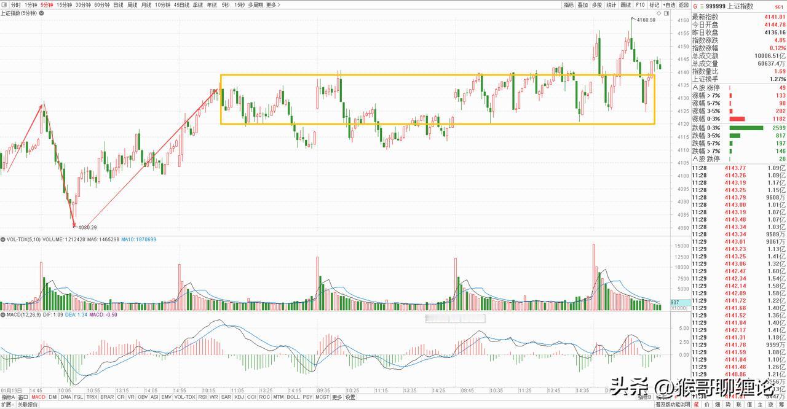
Task: Open the F10 info button
Action: [640, 5]
